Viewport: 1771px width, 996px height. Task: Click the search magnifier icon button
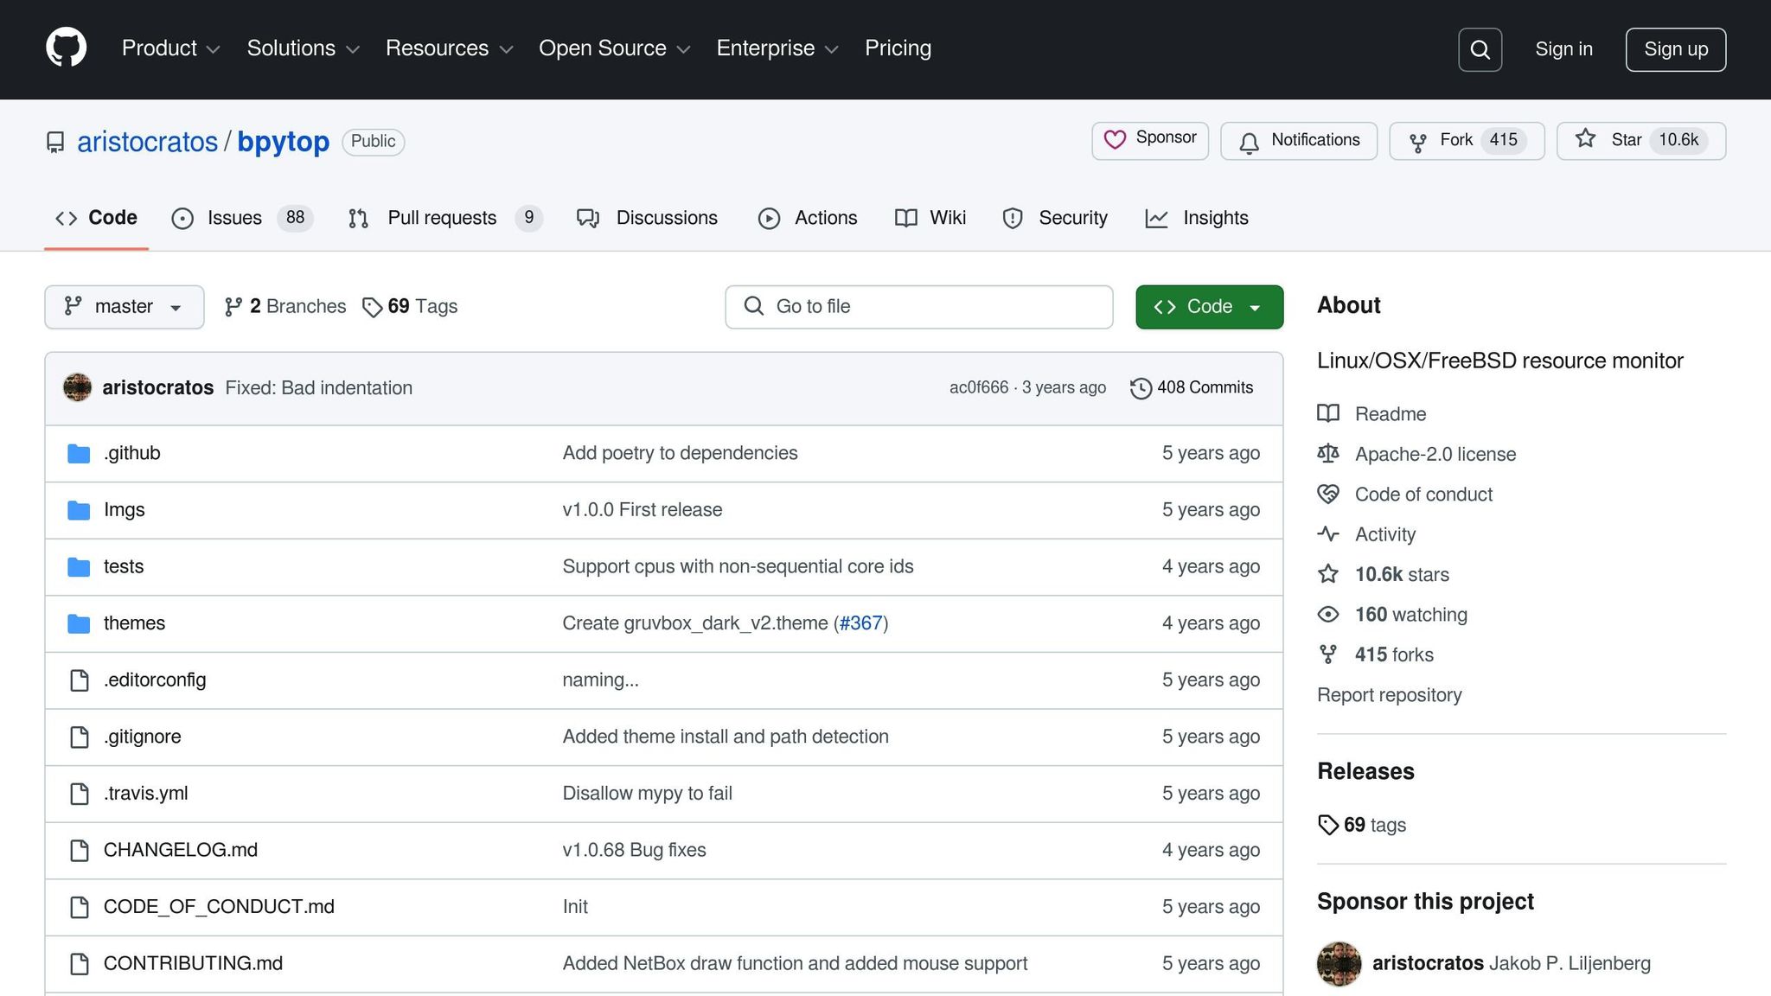1480,49
